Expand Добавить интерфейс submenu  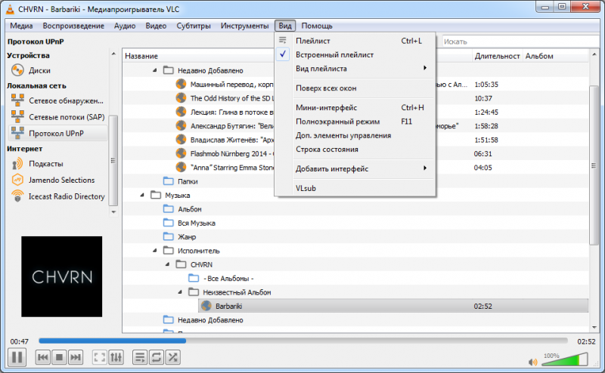(355, 169)
